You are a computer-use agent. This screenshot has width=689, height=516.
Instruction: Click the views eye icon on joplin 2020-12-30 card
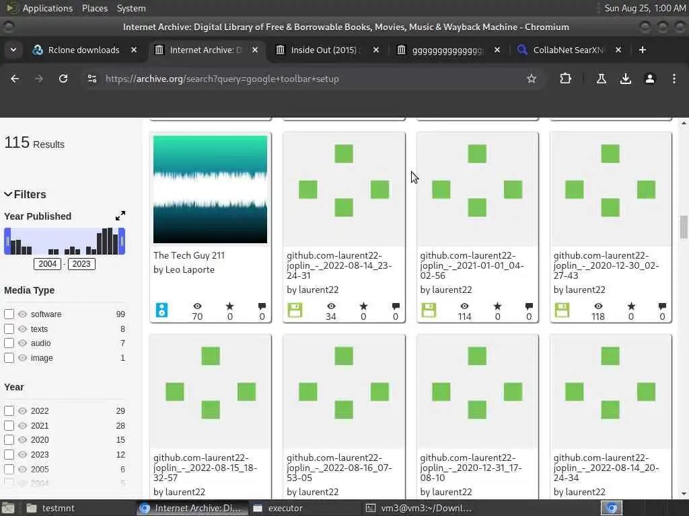tap(598, 306)
